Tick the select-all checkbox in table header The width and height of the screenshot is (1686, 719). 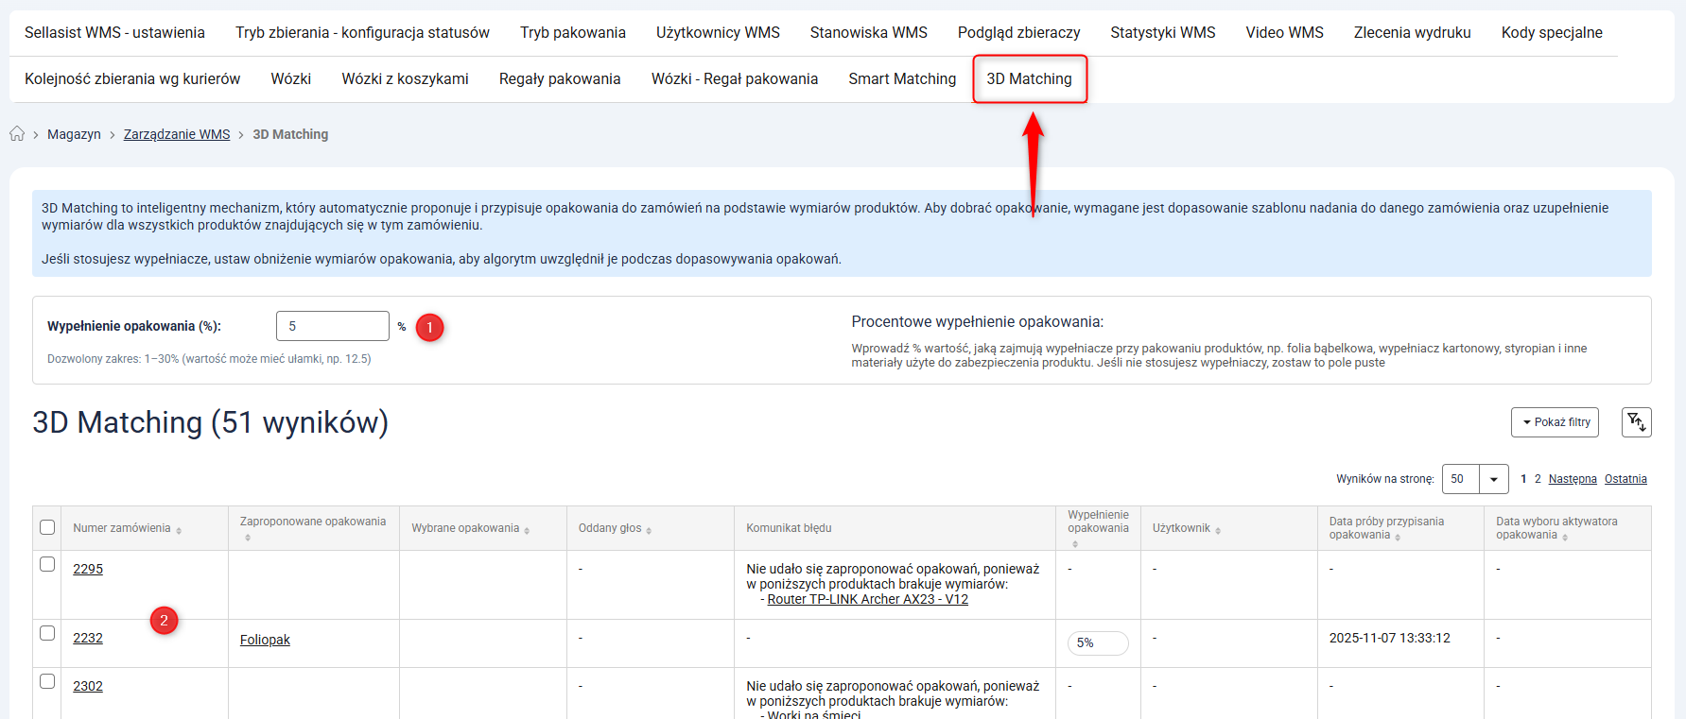pyautogui.click(x=47, y=527)
